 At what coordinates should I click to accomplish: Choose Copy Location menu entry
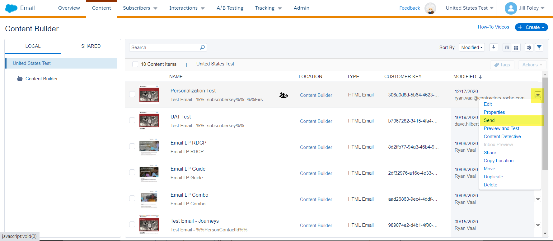click(499, 161)
